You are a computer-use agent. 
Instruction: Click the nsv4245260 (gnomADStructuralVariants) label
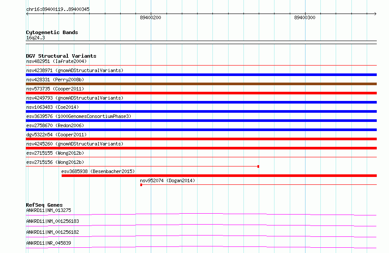[x=75, y=144]
